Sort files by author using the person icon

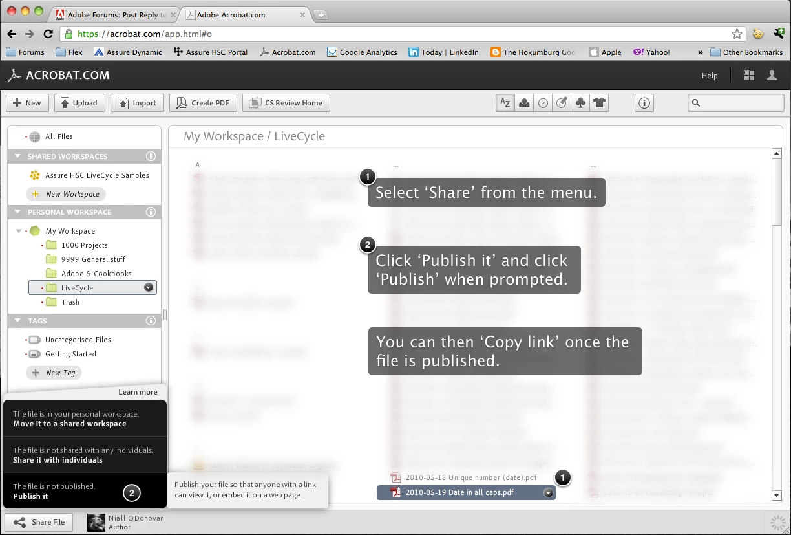click(524, 103)
